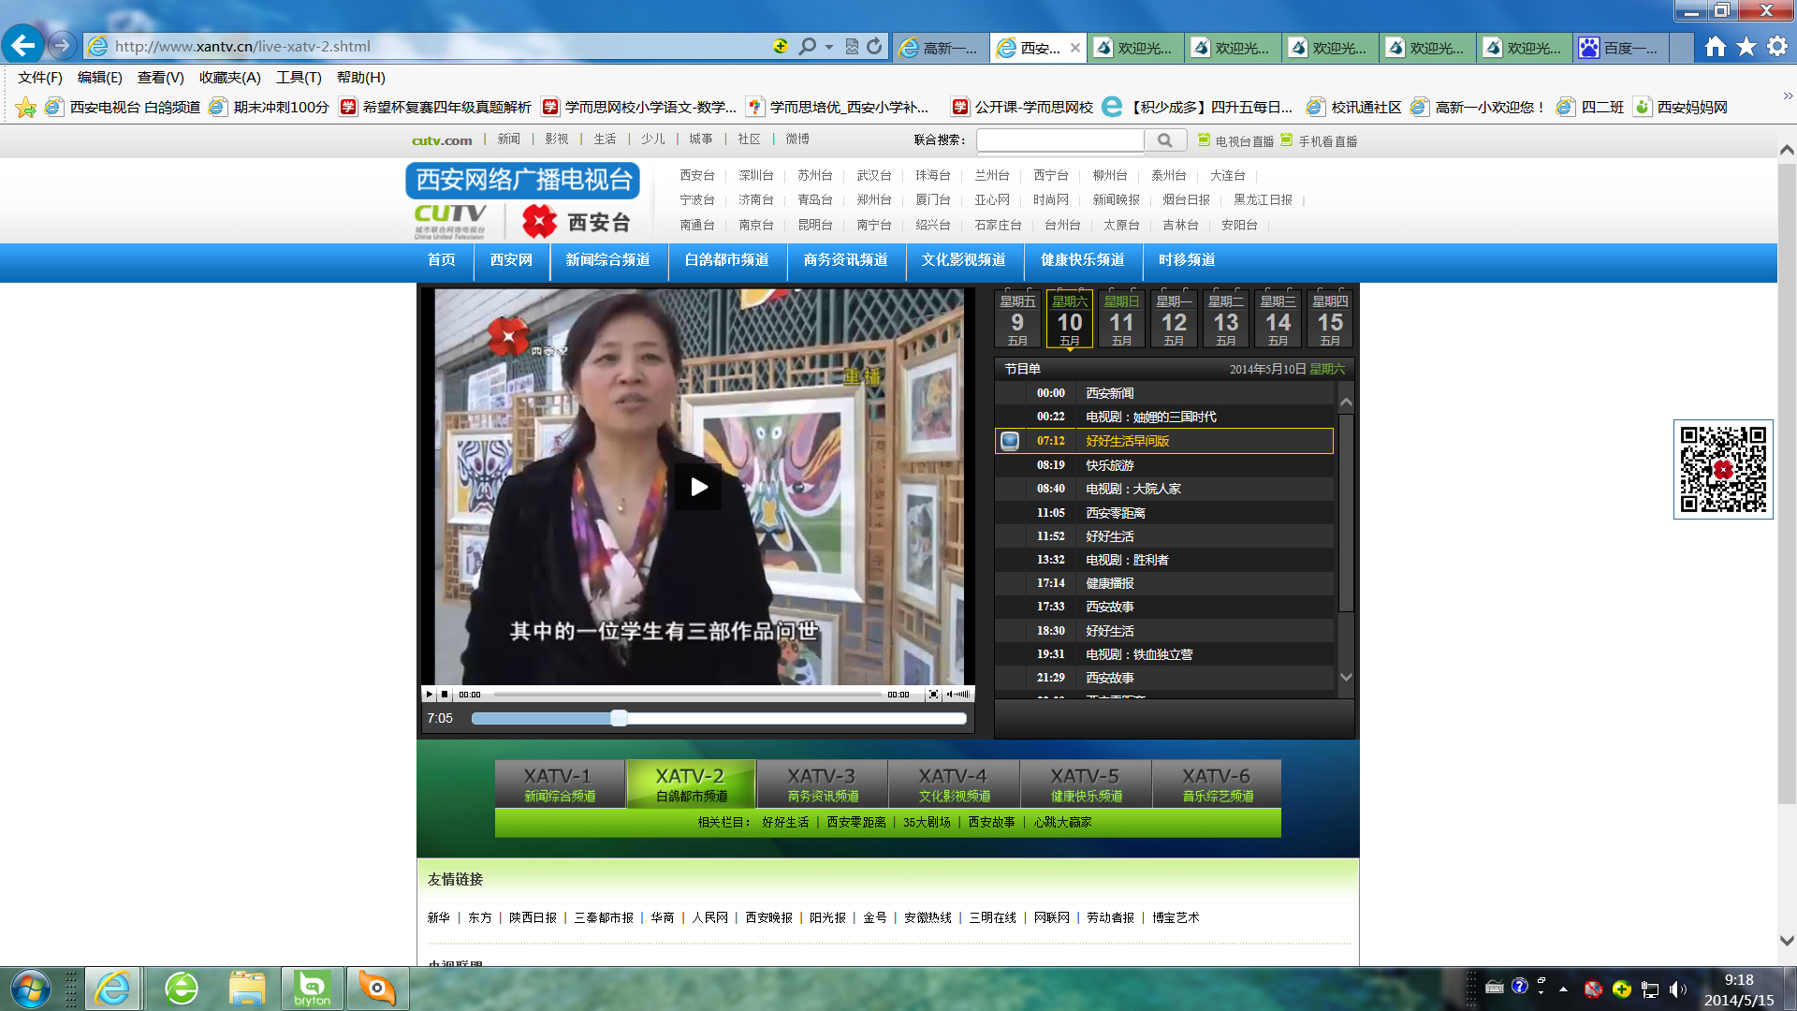Switch to the 百度一 browser tab

tap(1620, 48)
